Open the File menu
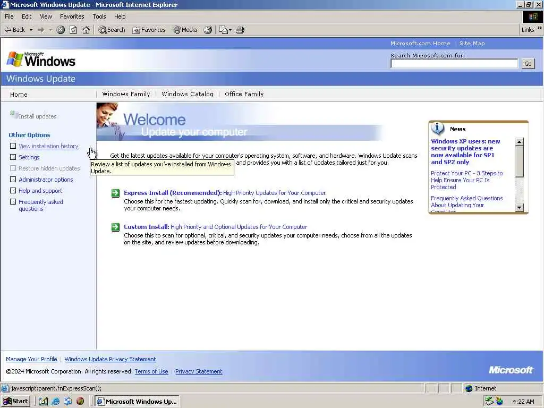The width and height of the screenshot is (544, 408). (x=10, y=16)
